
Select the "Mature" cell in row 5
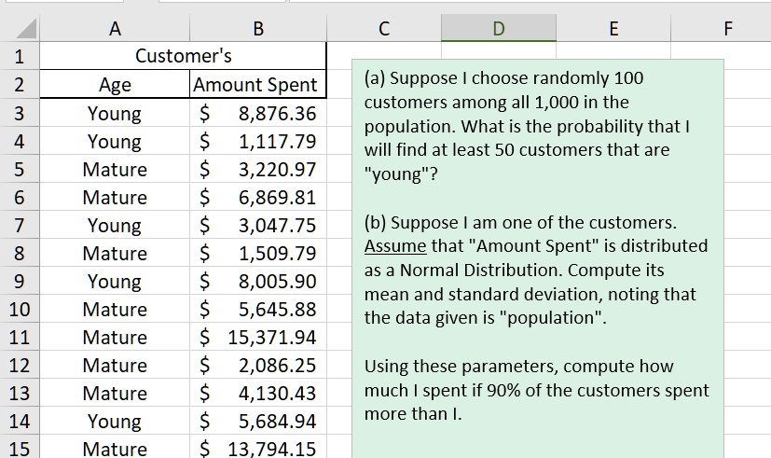(x=115, y=170)
